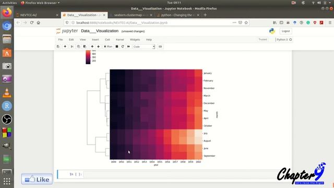Launch Firefox from the dock
Image resolution: width=334 pixels, height=188 pixels.
point(7,13)
